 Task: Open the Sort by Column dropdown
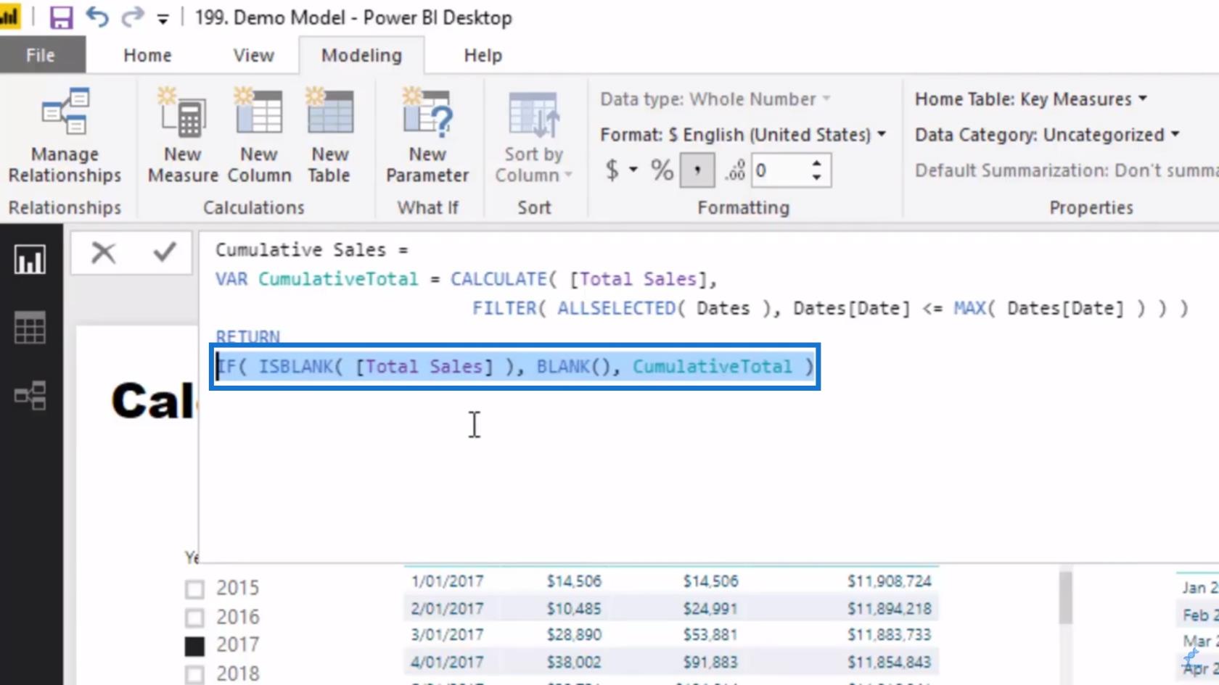coord(533,136)
